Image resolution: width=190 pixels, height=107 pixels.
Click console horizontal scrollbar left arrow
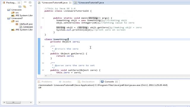pyautogui.click(x=39, y=103)
